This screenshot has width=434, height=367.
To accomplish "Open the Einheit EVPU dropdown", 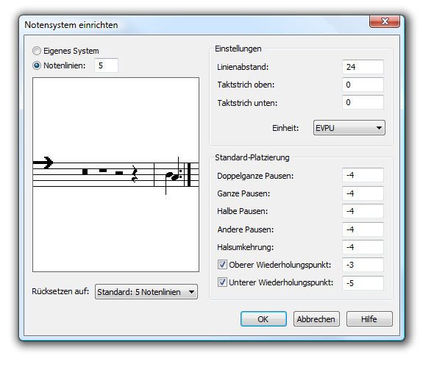I will point(349,128).
